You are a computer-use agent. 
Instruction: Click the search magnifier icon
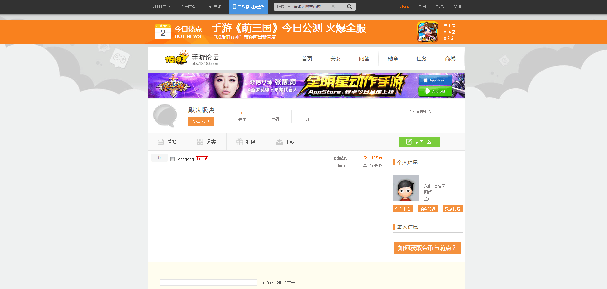click(x=349, y=7)
